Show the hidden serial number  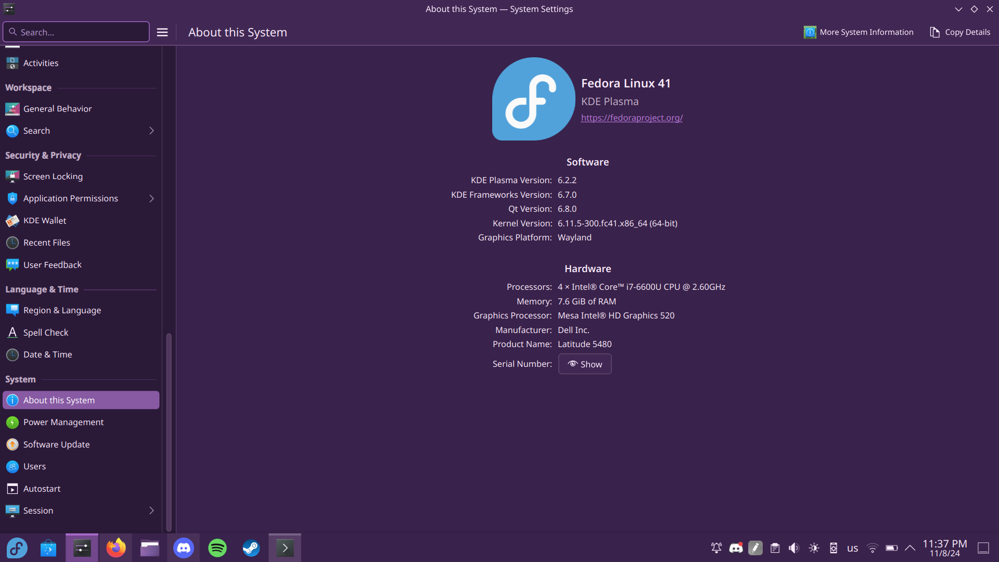[x=585, y=364]
